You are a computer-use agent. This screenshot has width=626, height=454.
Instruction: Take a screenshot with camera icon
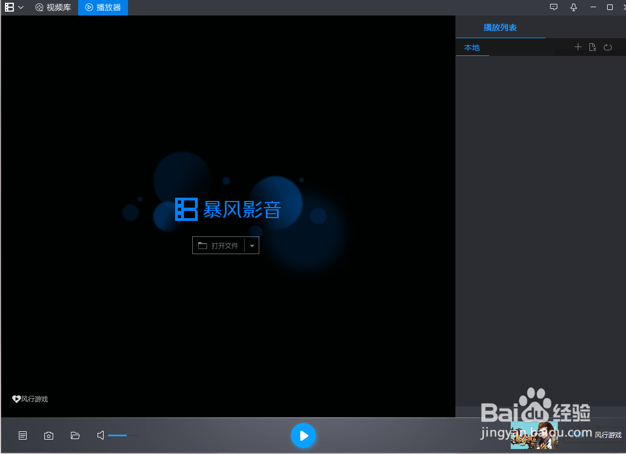[x=49, y=436]
